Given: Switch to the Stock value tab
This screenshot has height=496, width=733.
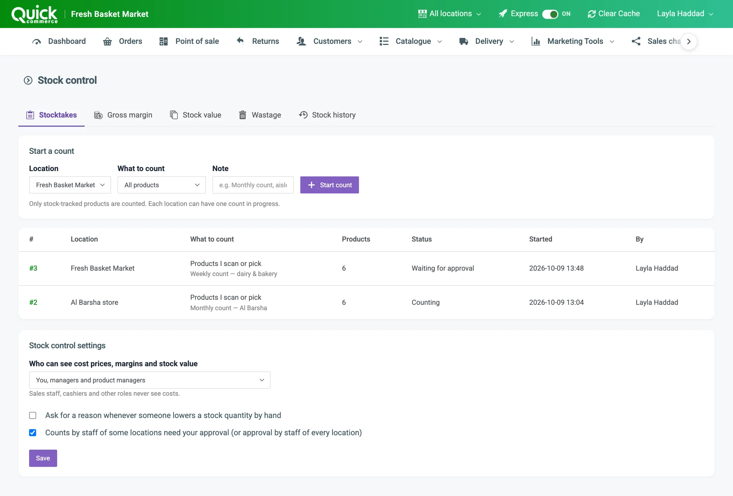Looking at the screenshot, I should [195, 115].
